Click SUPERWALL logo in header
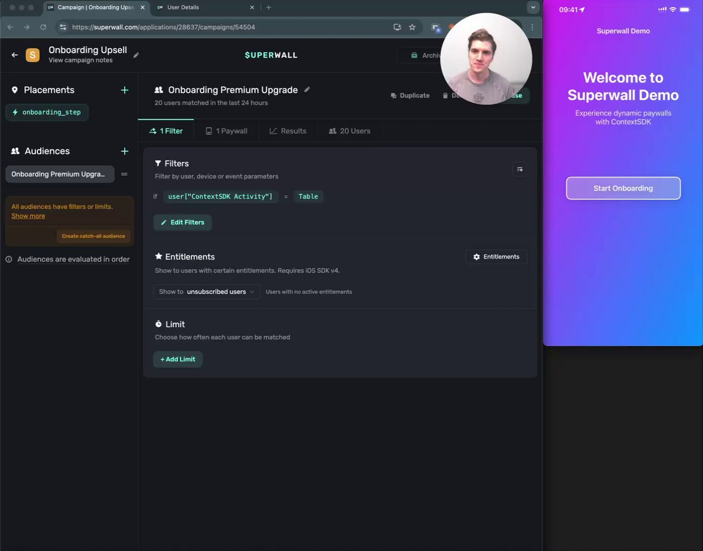 click(x=271, y=55)
